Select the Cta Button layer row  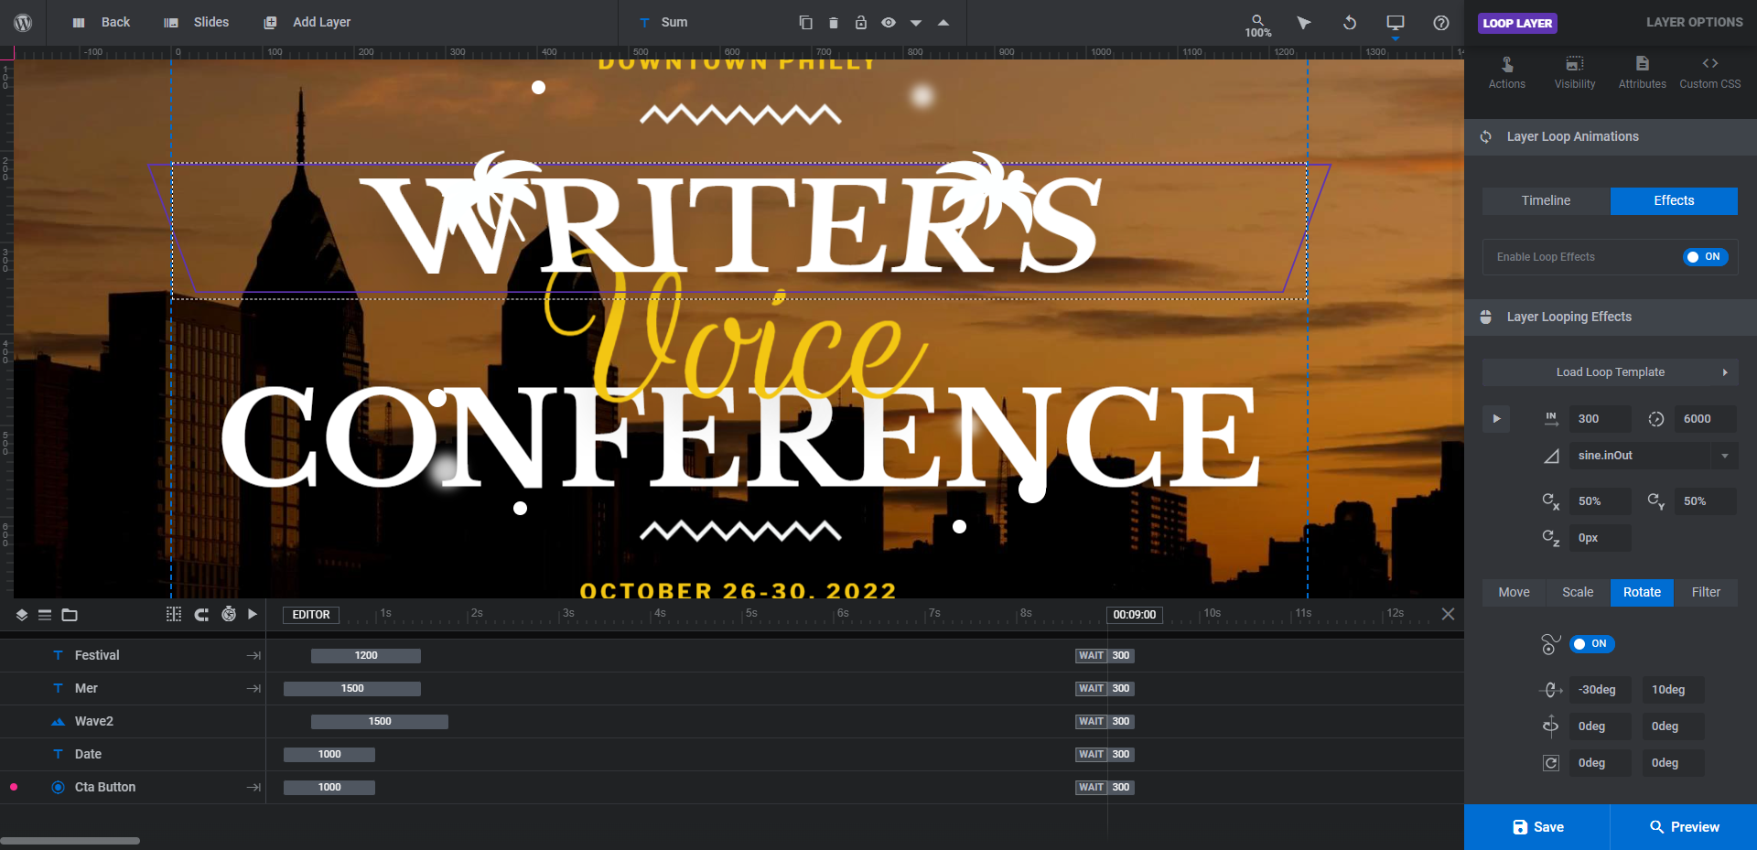(x=133, y=787)
